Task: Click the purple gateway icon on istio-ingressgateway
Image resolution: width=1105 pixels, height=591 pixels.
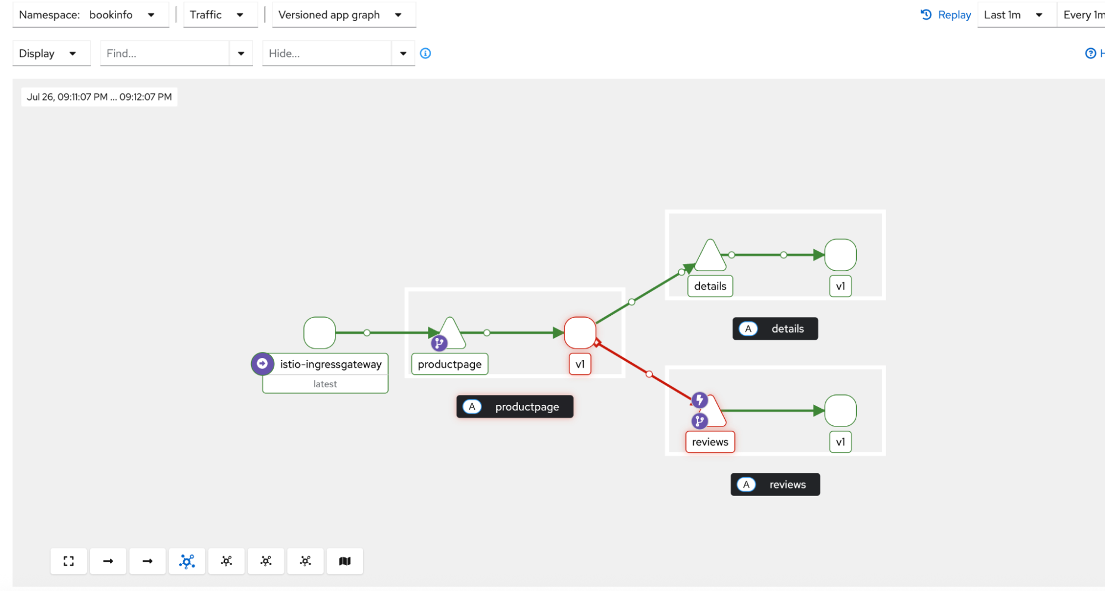Action: point(263,364)
